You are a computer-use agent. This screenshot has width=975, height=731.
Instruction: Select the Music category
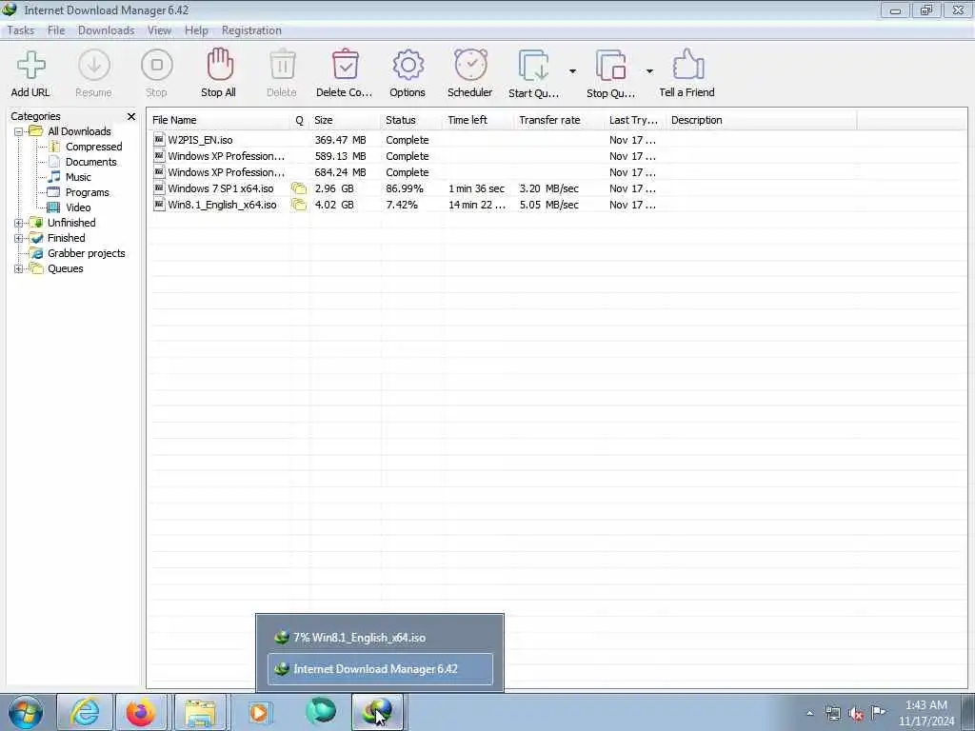coord(78,177)
